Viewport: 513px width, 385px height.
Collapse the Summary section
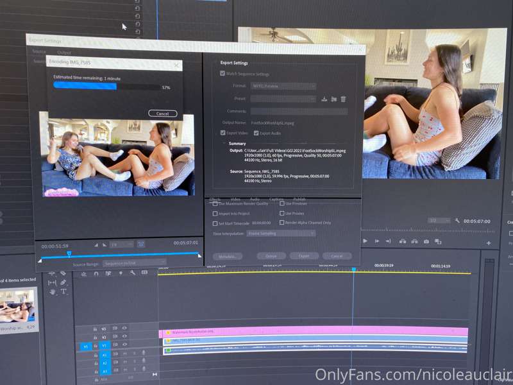pos(224,143)
